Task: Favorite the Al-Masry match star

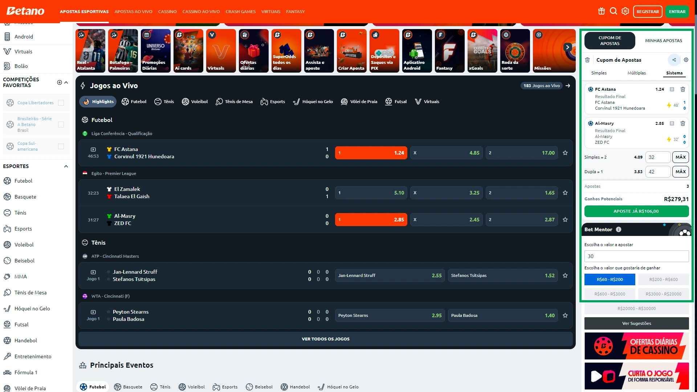Action: [x=565, y=220]
